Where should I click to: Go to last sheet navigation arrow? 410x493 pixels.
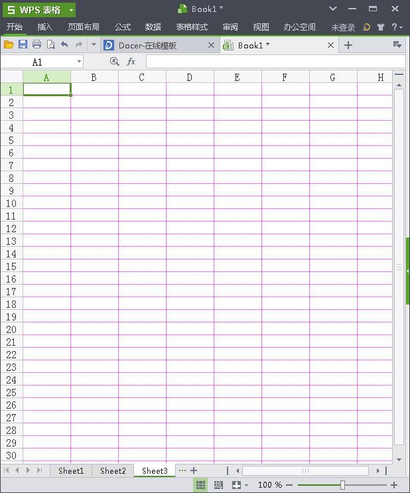[39, 470]
